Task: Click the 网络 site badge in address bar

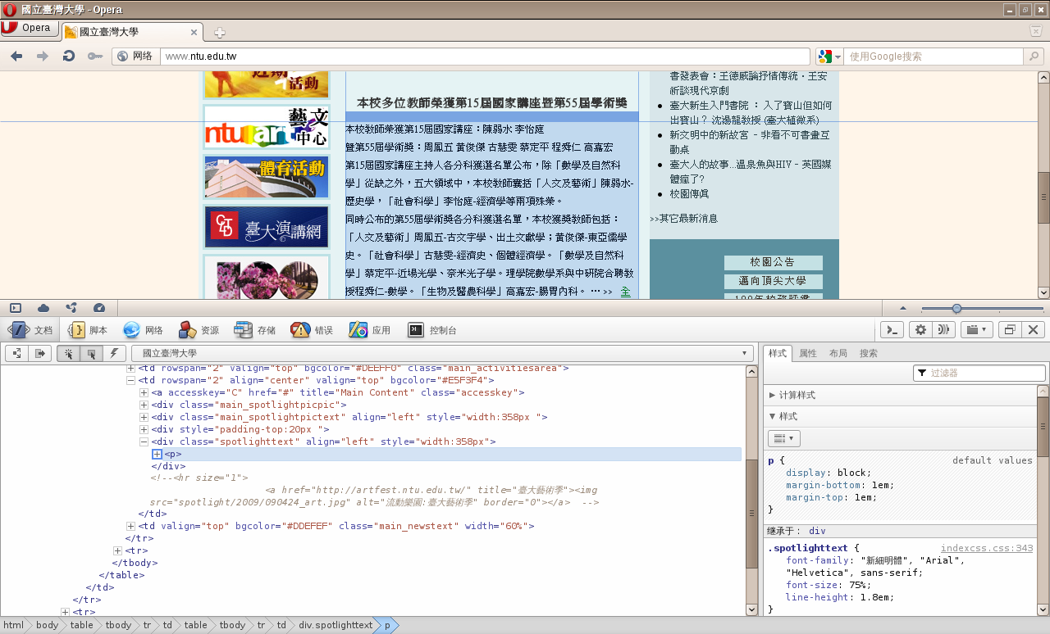Action: point(135,57)
